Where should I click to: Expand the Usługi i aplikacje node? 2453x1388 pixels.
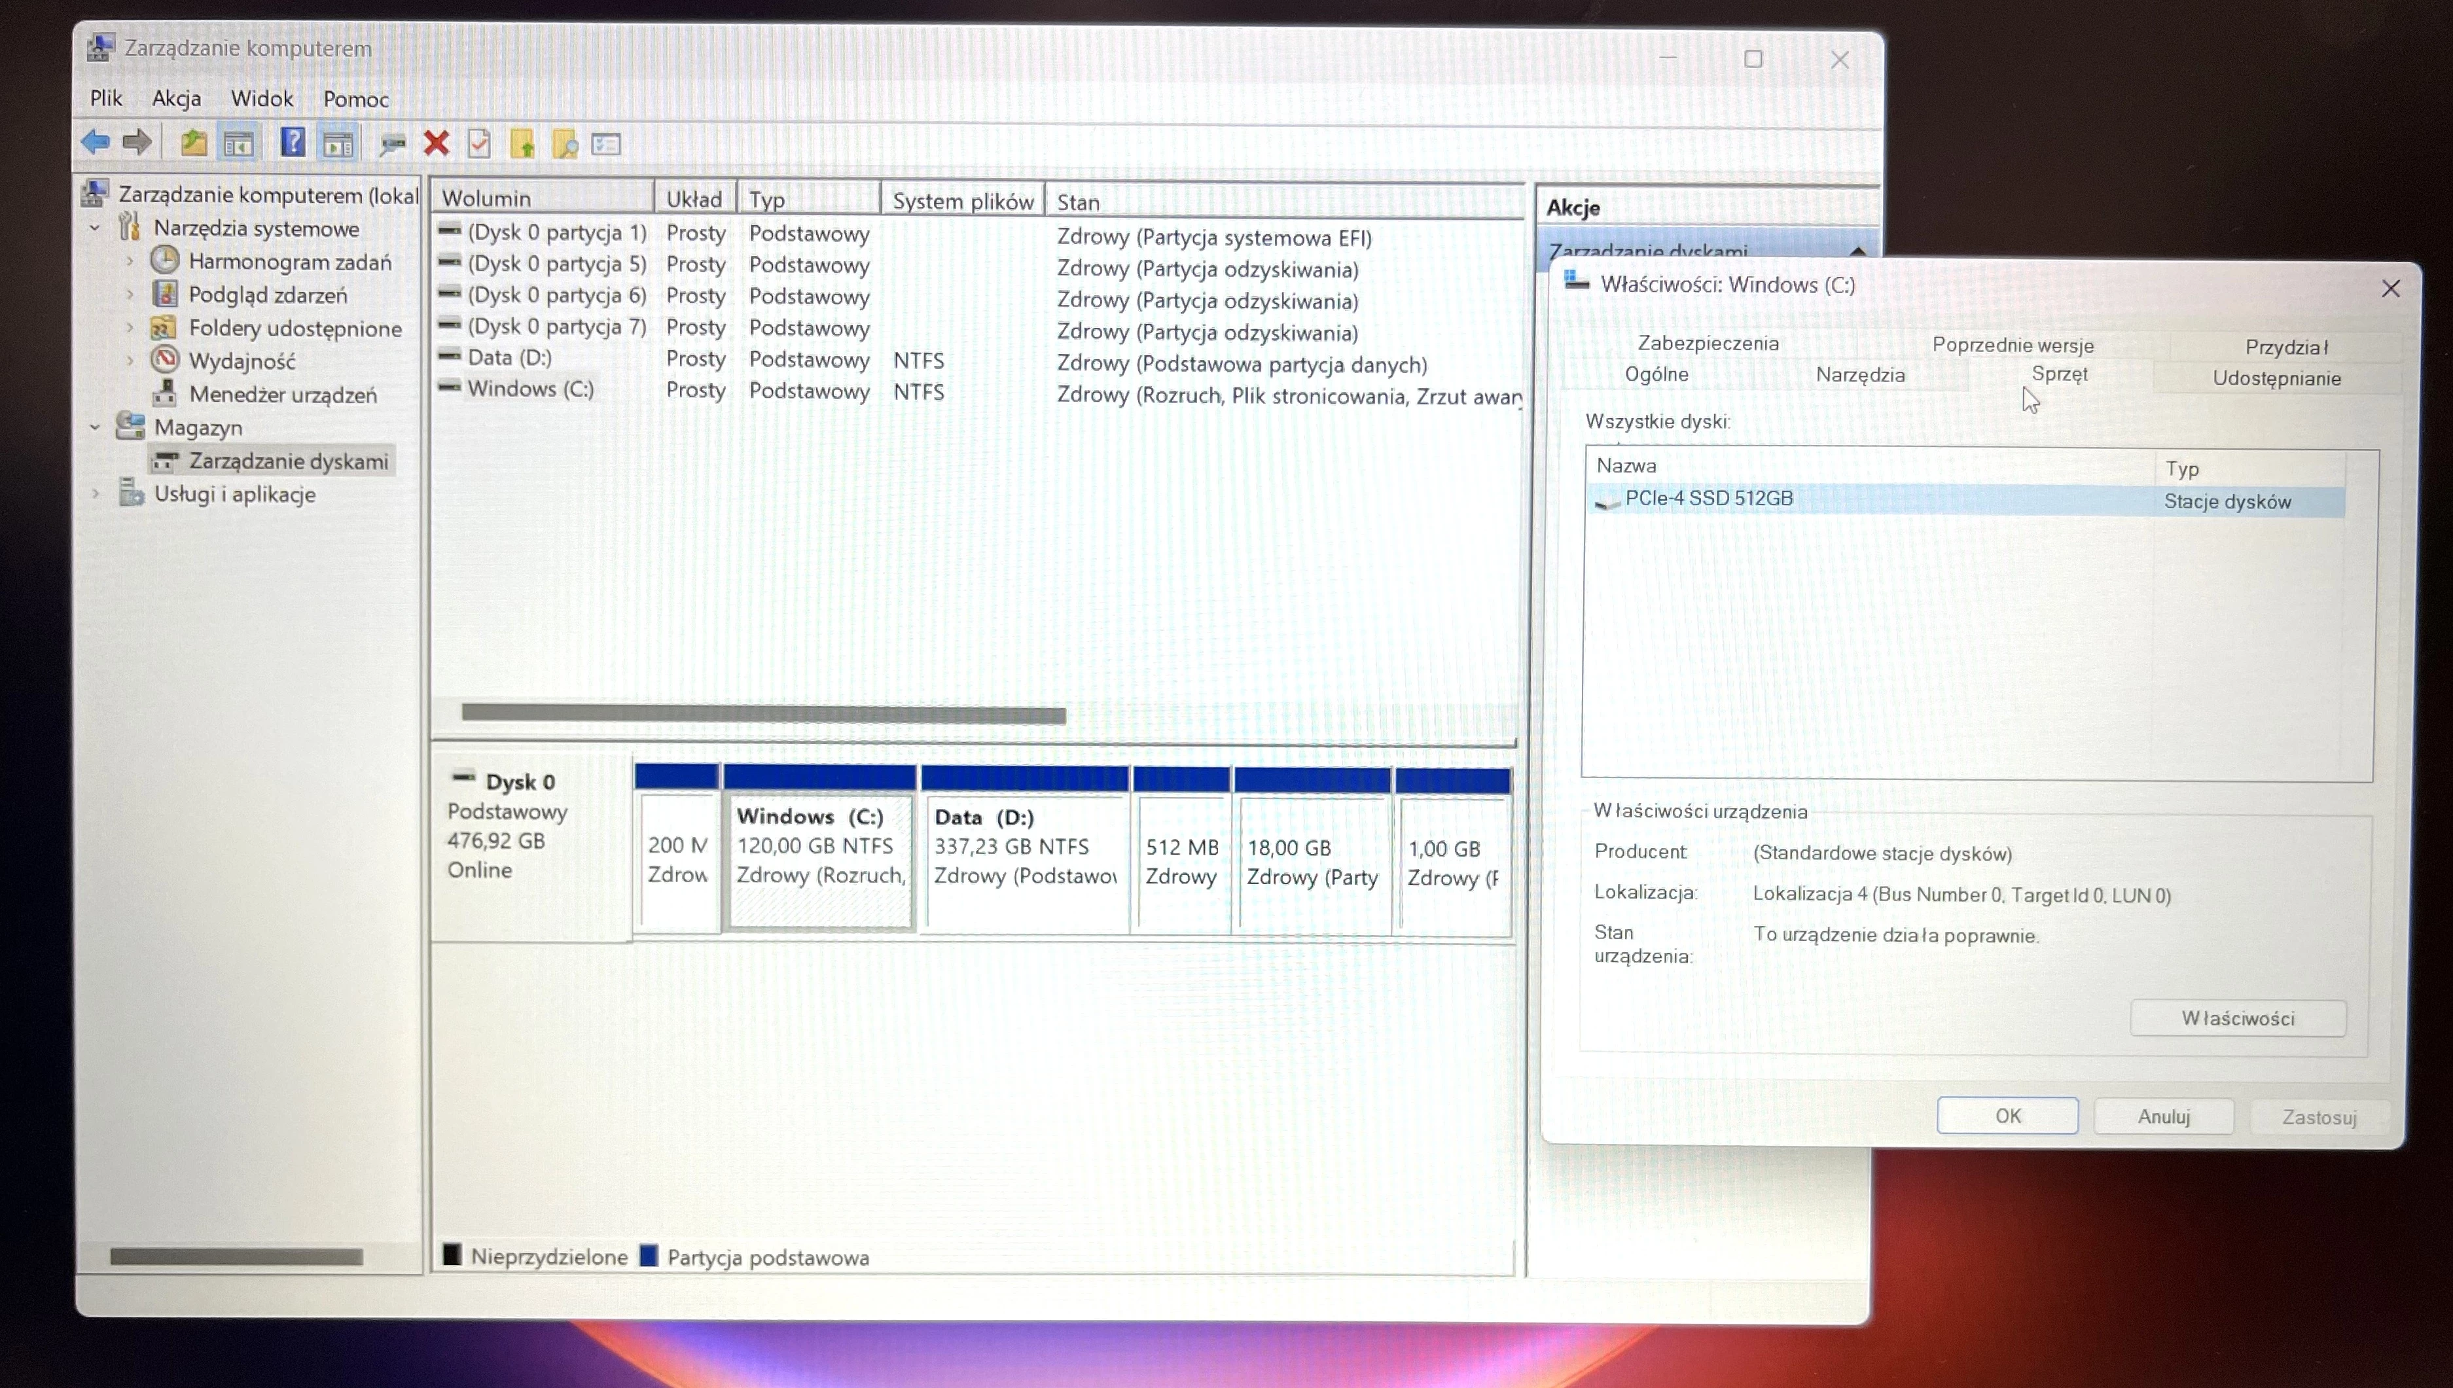click(96, 494)
